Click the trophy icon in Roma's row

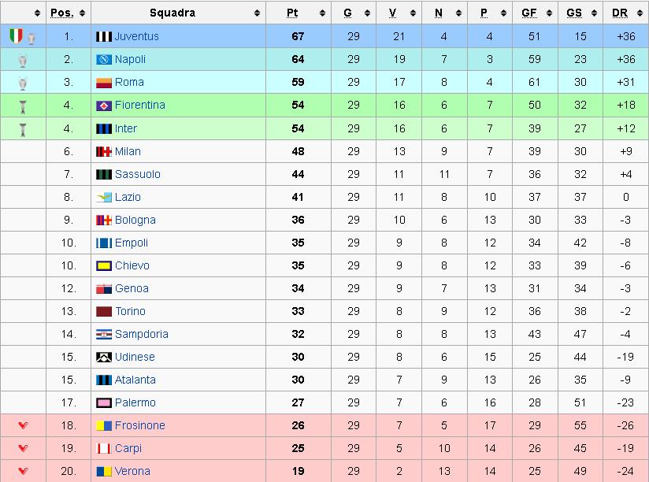click(23, 83)
